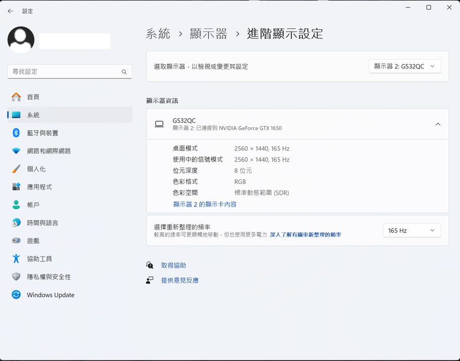The width and height of the screenshot is (460, 361).
Task: Click the 時間與語言 globe clock icon
Action: (x=16, y=223)
